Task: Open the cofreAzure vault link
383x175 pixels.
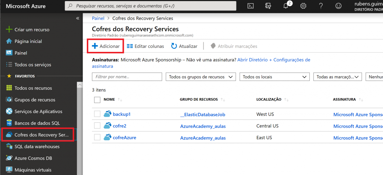Action: (124, 137)
